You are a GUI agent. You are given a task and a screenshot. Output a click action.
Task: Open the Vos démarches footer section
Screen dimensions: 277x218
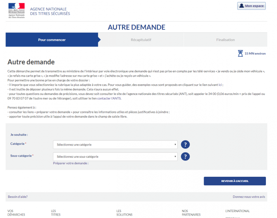16,213
